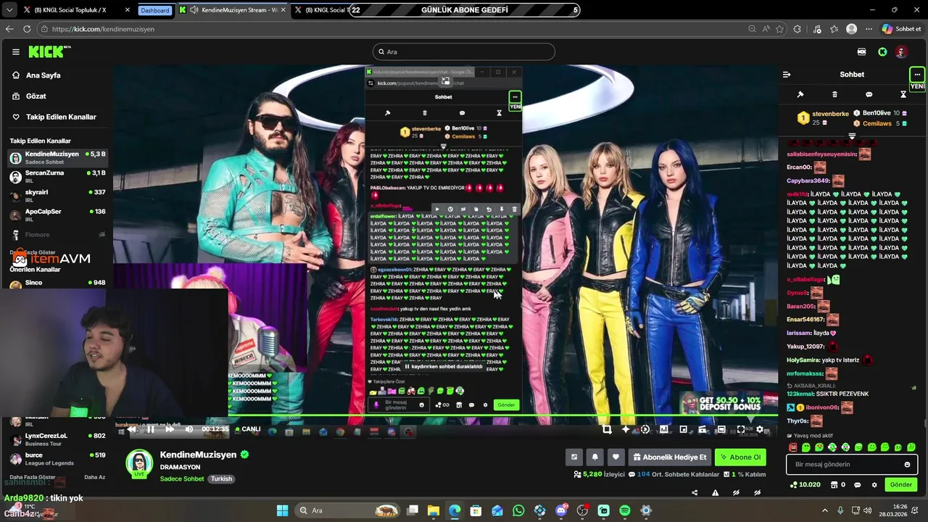Click the sparkle icon in player controls
The width and height of the screenshot is (928, 522).
[626, 429]
